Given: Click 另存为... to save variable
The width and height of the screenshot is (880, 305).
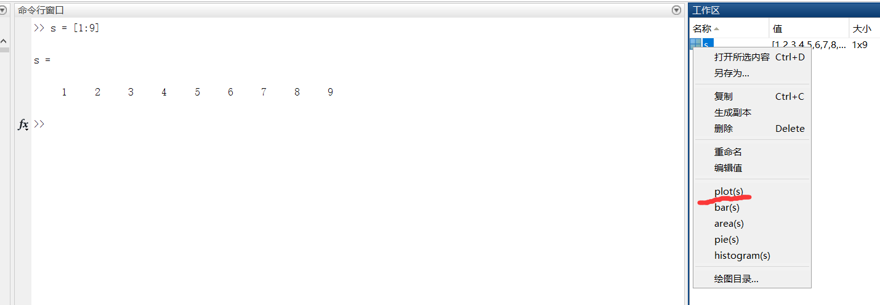Looking at the screenshot, I should 732,73.
